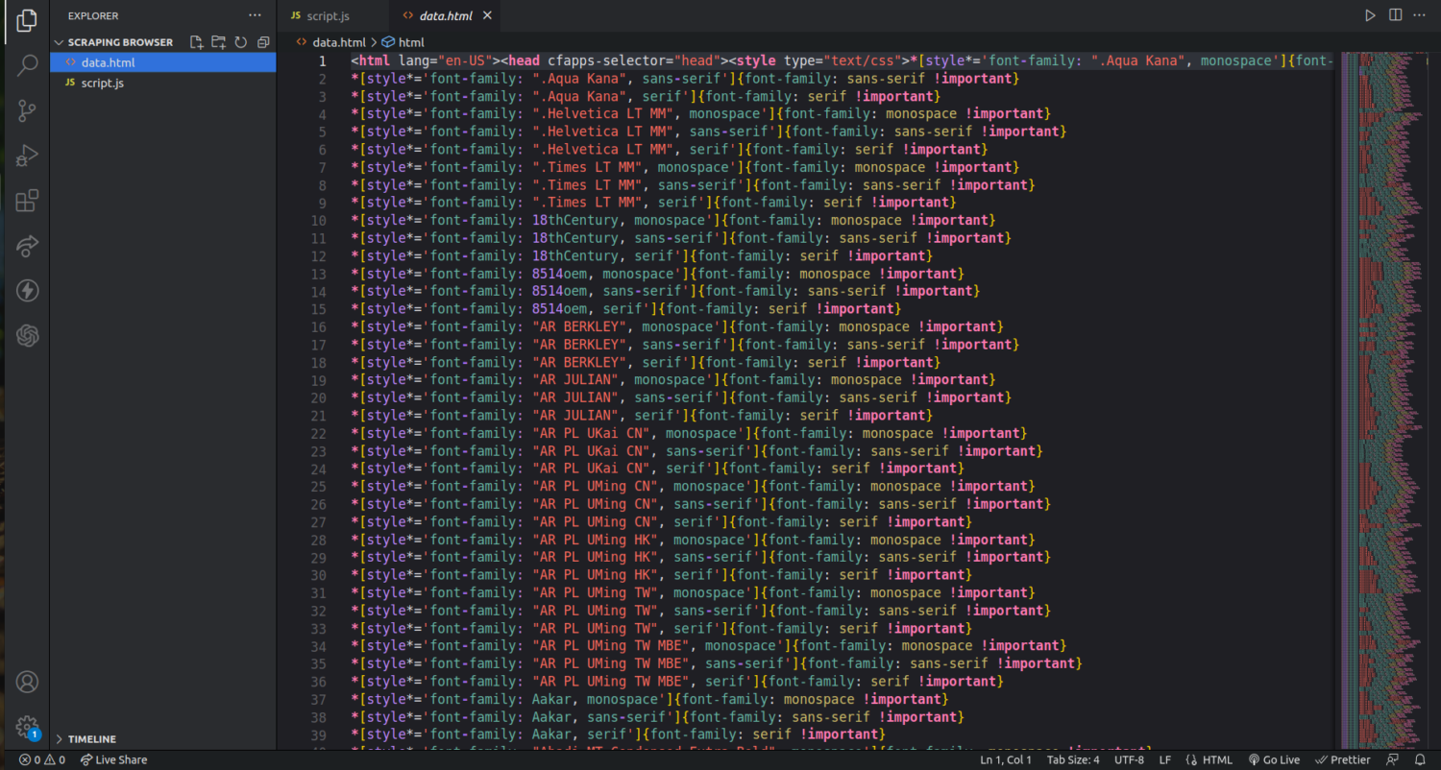Image resolution: width=1441 pixels, height=770 pixels.
Task: Open Thunder Client lightning icon
Action: [27, 291]
